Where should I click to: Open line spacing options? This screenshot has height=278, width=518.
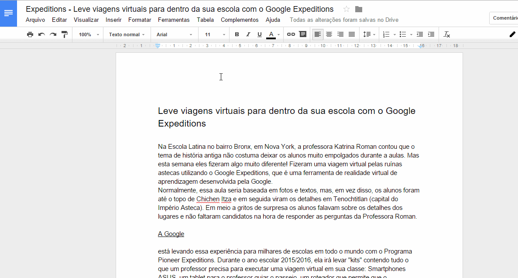point(369,34)
